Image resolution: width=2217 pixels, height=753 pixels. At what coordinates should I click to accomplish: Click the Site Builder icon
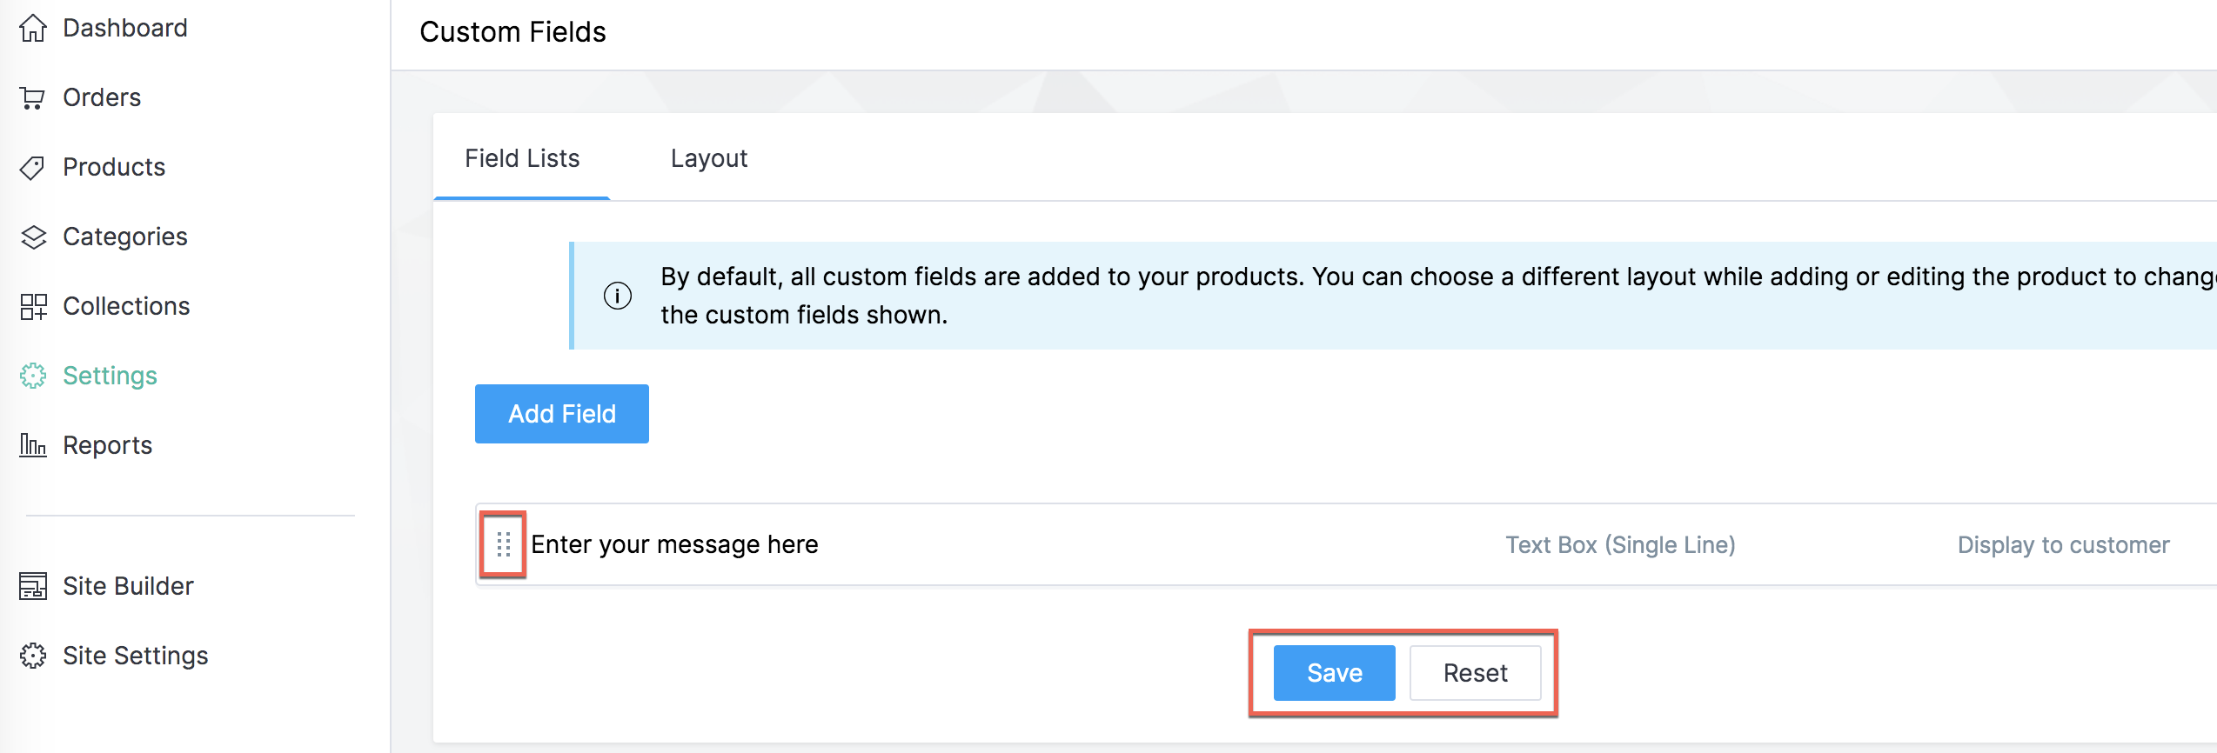pyautogui.click(x=33, y=587)
